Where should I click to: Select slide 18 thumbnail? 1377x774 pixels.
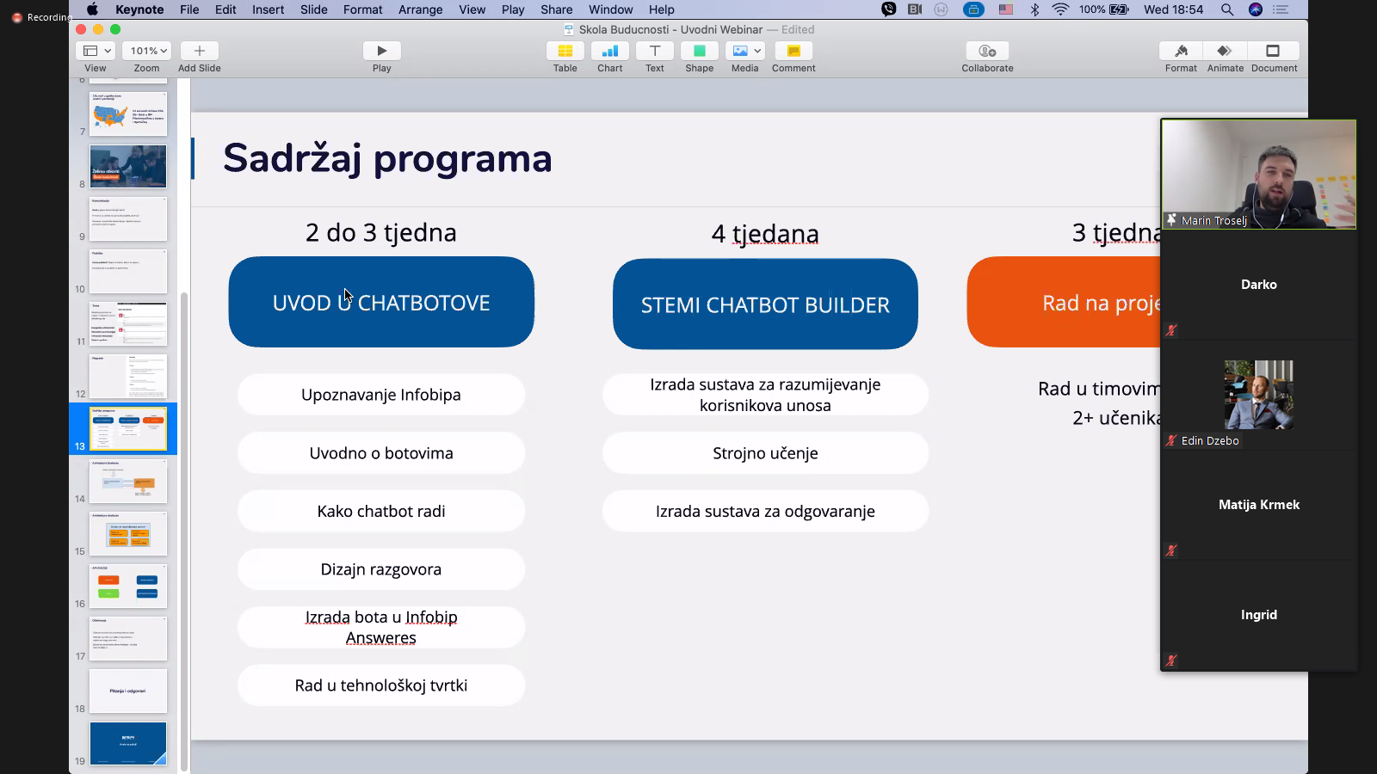pyautogui.click(x=128, y=691)
